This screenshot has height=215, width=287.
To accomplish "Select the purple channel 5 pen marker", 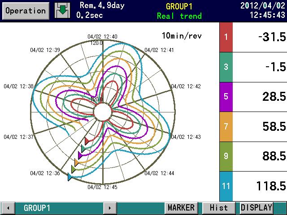I will (x=80, y=155).
